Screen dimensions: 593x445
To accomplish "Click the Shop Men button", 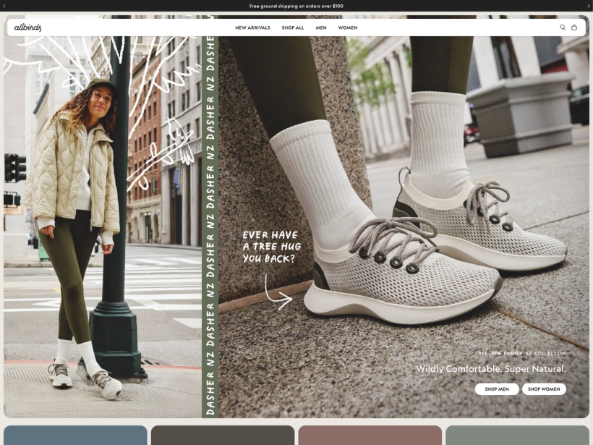I will pyautogui.click(x=497, y=389).
